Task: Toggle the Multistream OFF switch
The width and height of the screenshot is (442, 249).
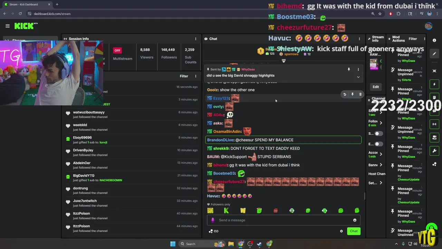Action: pyautogui.click(x=117, y=50)
